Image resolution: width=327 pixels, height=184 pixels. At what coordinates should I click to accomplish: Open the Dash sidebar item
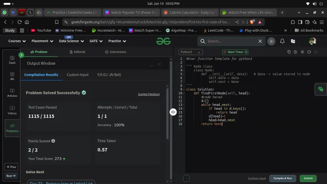click(x=12, y=60)
